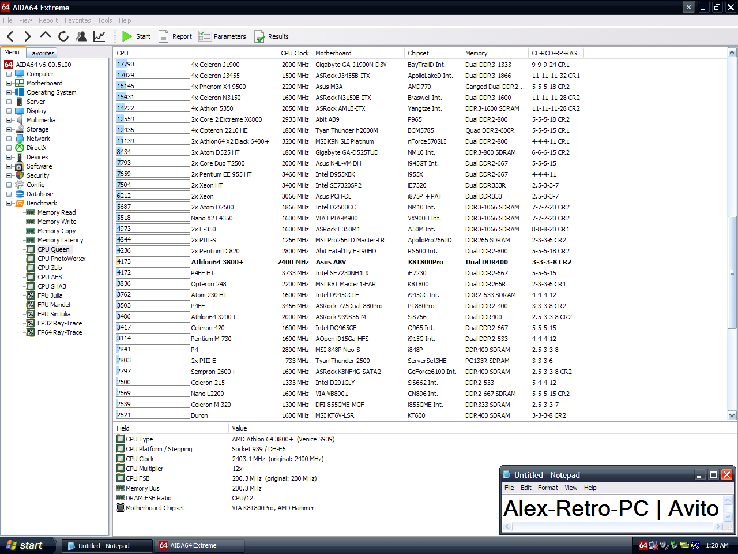Viewport: 738px width, 554px height.
Task: Click the Windows start button
Action: pyautogui.click(x=26, y=545)
